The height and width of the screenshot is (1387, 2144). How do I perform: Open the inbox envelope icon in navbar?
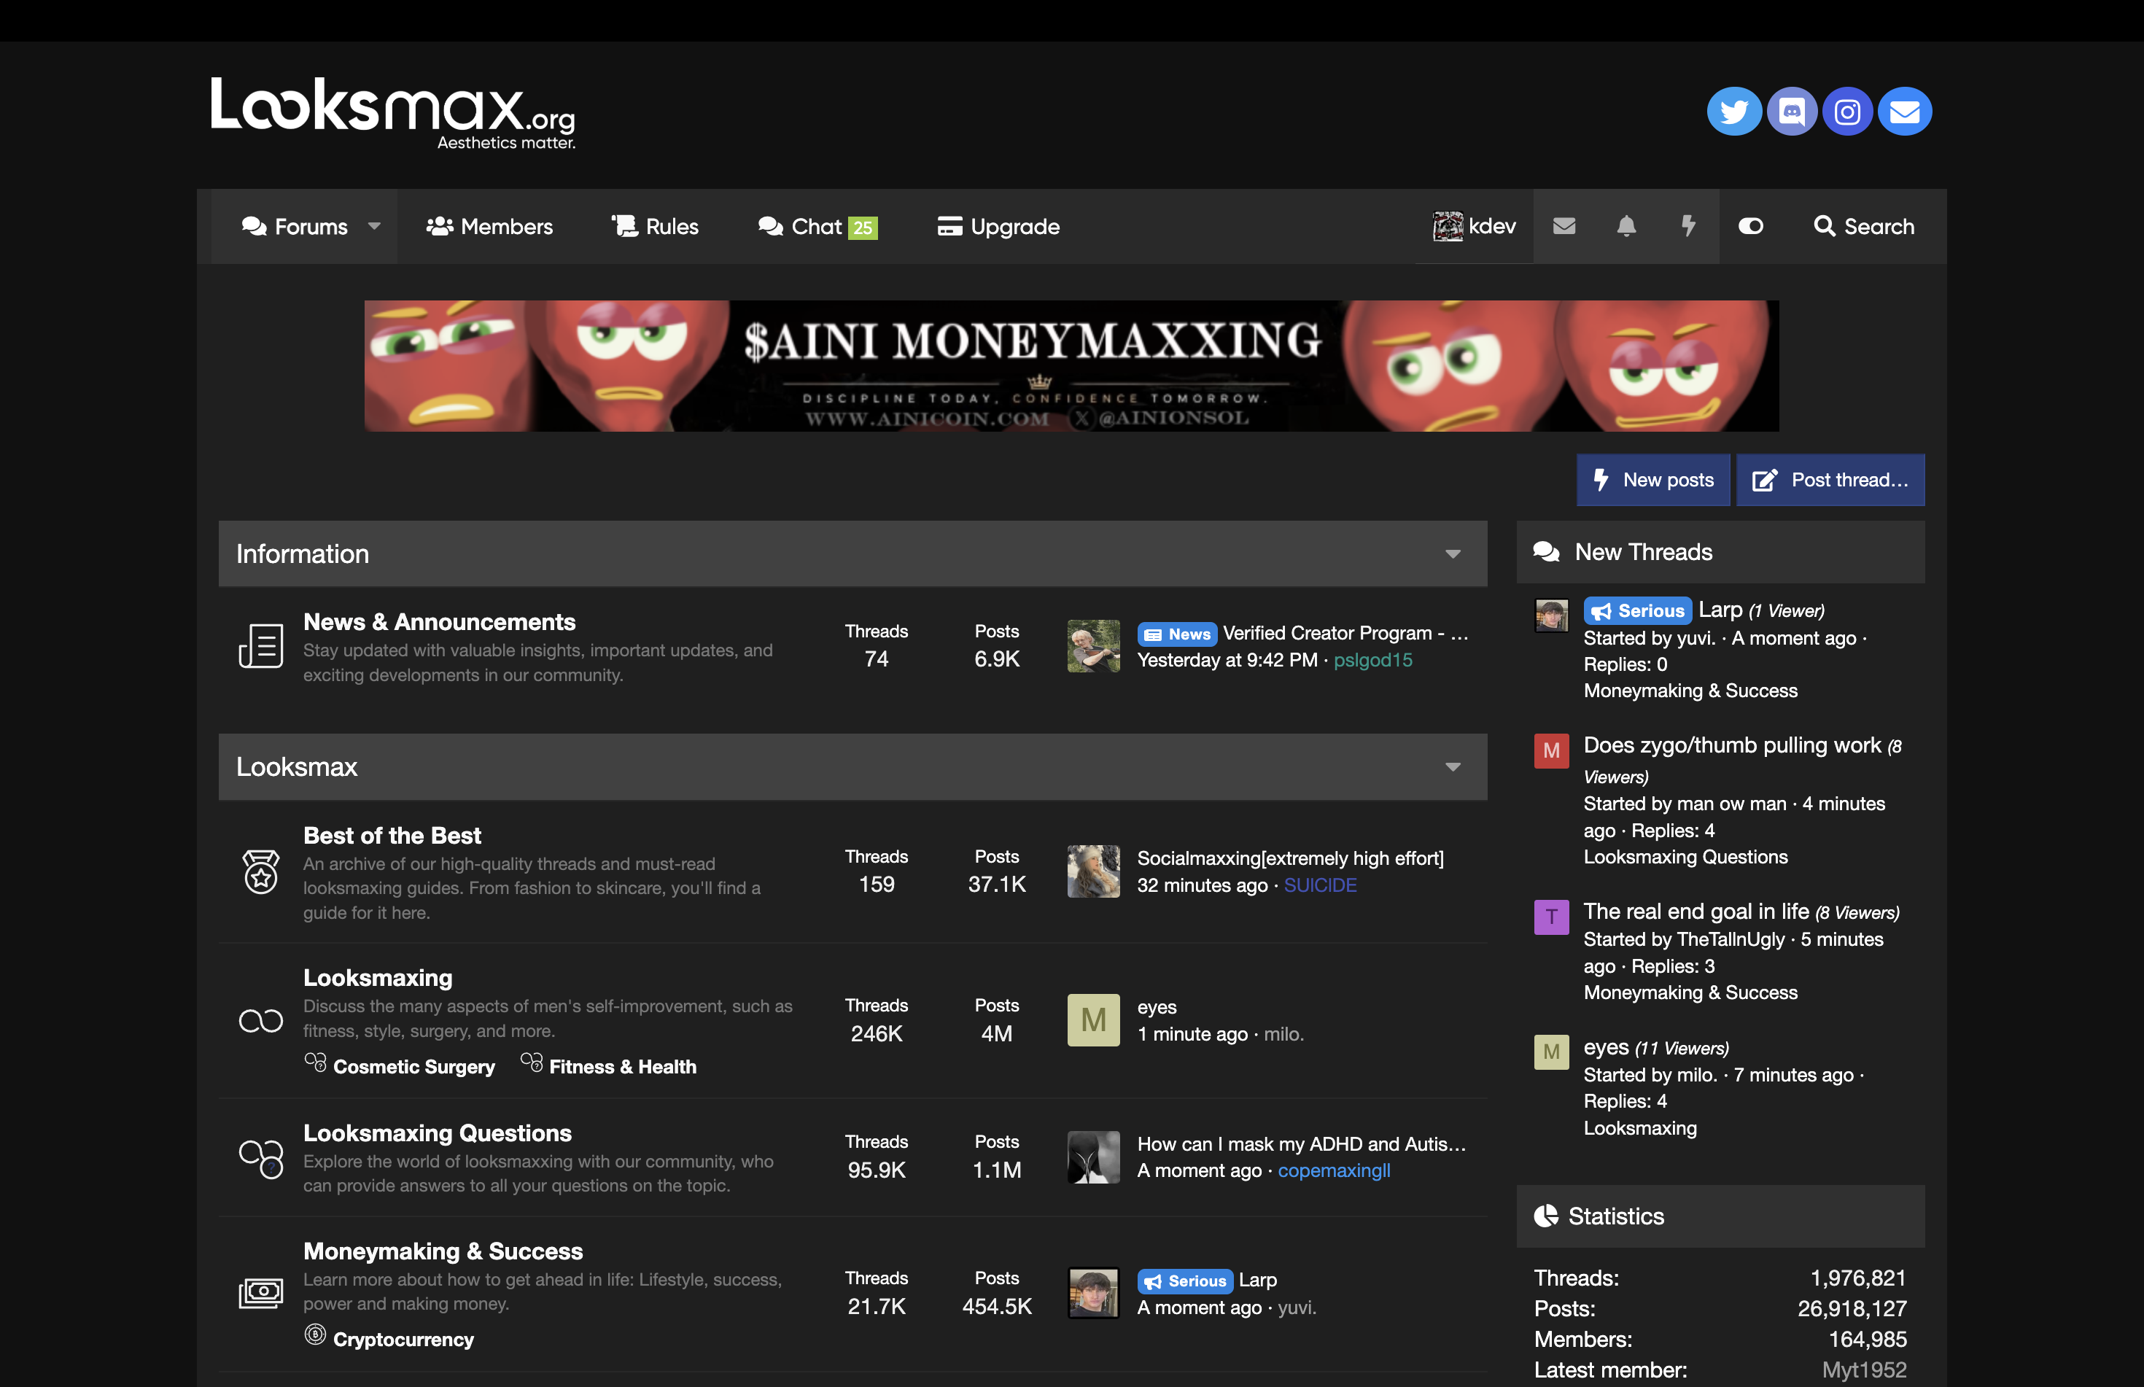click(1564, 226)
